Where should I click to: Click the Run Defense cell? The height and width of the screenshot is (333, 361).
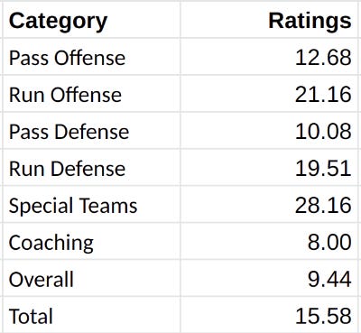(91, 168)
